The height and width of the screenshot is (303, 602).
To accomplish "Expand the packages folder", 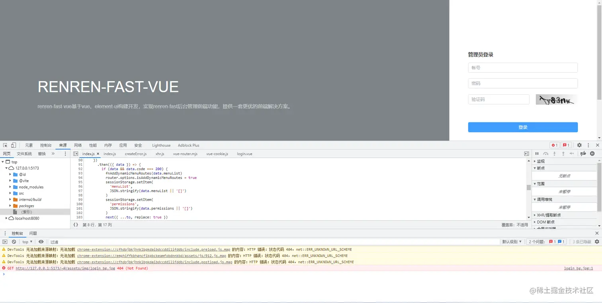I will (10, 206).
